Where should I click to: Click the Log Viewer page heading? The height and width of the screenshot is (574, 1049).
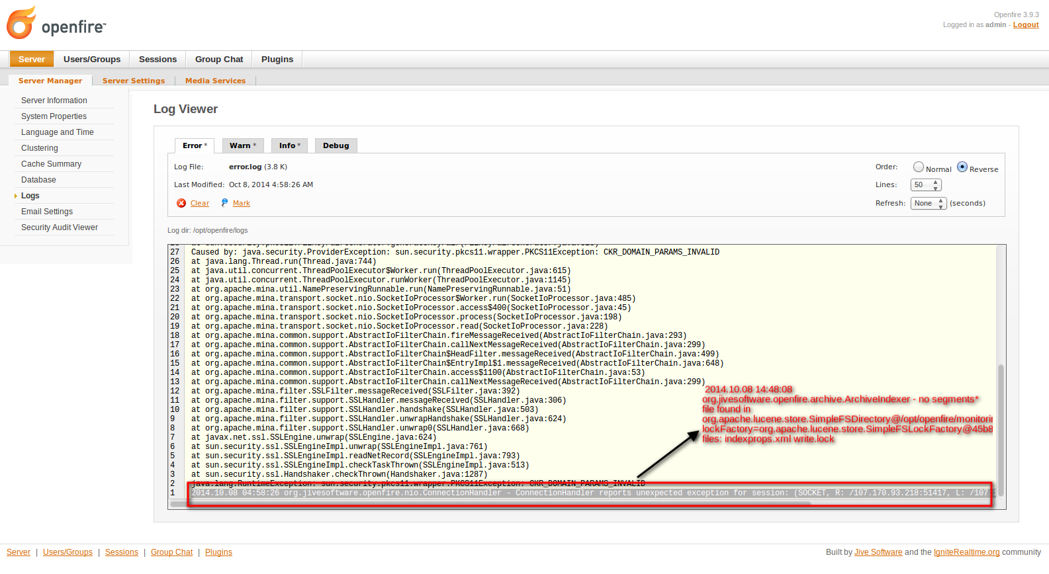(x=185, y=109)
